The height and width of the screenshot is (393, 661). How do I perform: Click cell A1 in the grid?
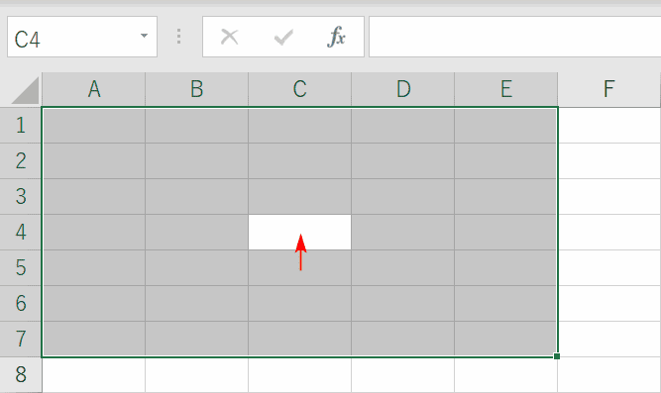point(93,126)
